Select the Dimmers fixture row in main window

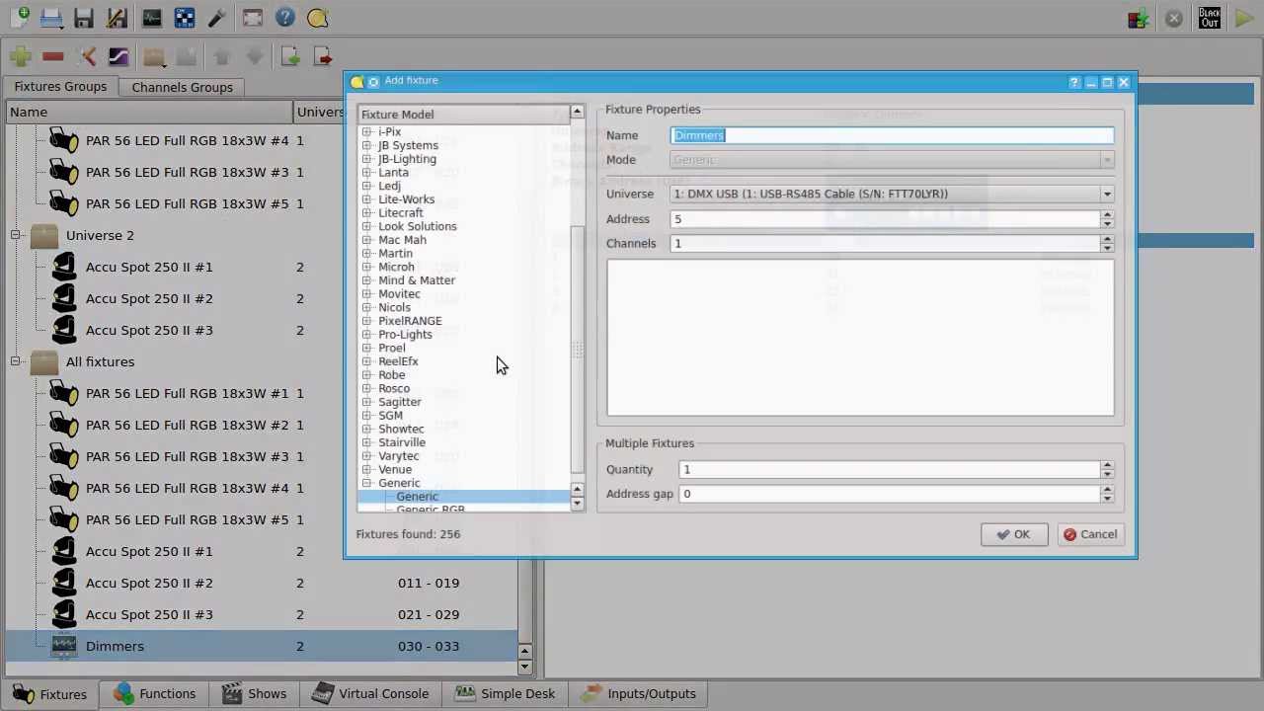pyautogui.click(x=261, y=646)
